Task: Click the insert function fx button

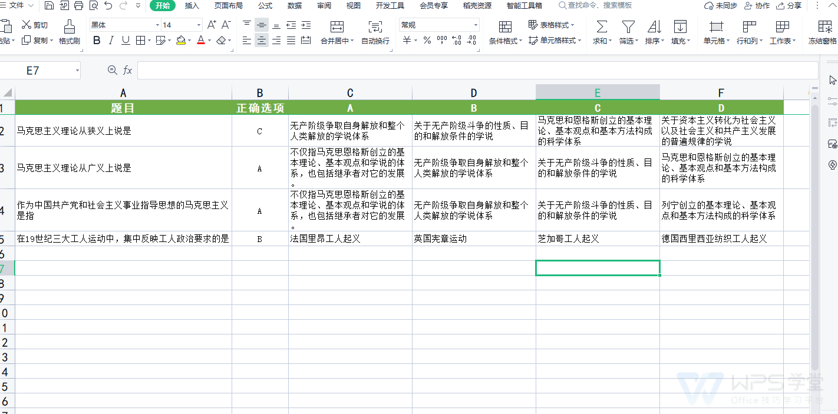Action: 128,71
